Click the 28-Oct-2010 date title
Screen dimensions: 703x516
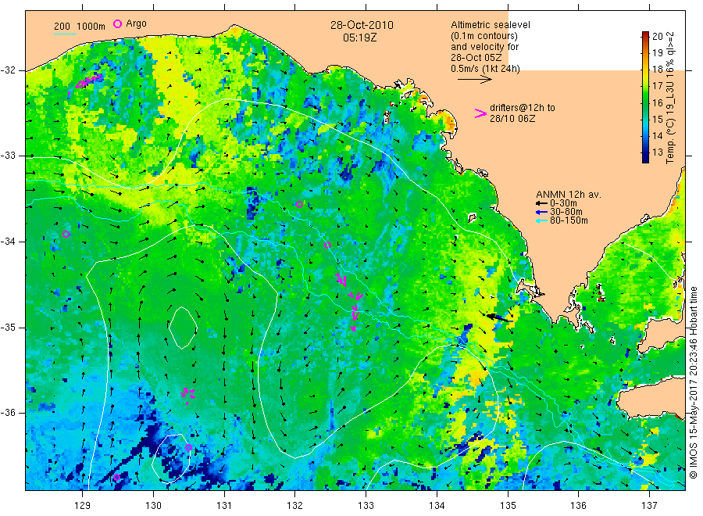click(362, 25)
